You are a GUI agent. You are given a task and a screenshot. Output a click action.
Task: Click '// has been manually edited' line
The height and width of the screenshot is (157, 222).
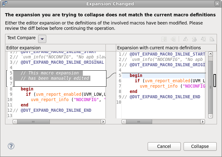[55, 78]
